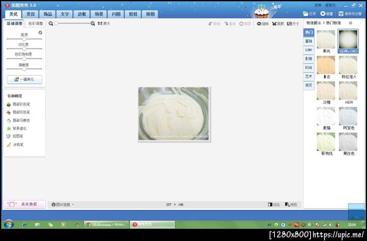The width and height of the screenshot is (367, 241).
Task: Switch to the 场景 tab
Action: [x=99, y=14]
